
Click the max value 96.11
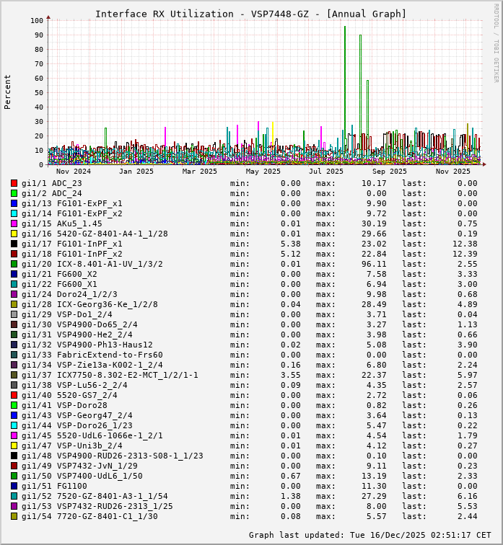click(373, 264)
